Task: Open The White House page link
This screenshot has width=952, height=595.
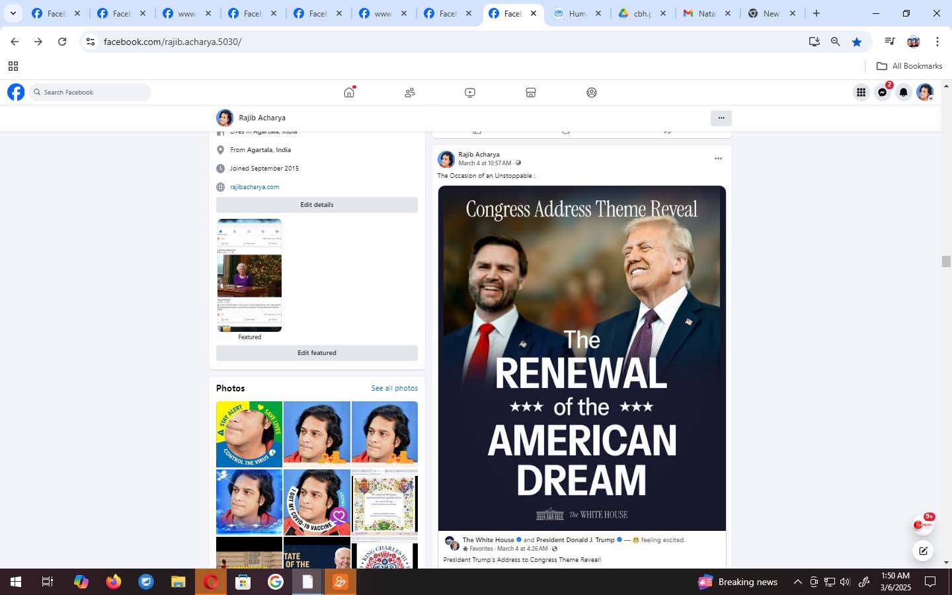Action: (x=488, y=540)
